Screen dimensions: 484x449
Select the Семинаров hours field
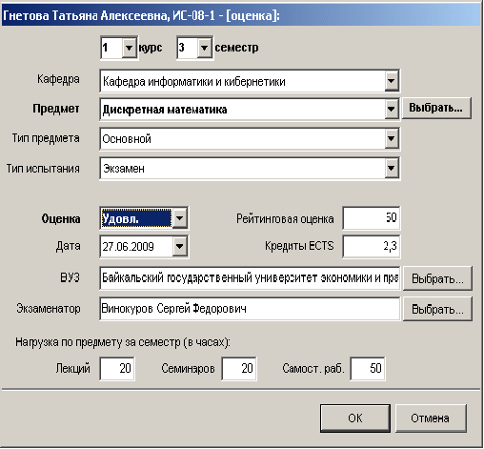(x=239, y=369)
